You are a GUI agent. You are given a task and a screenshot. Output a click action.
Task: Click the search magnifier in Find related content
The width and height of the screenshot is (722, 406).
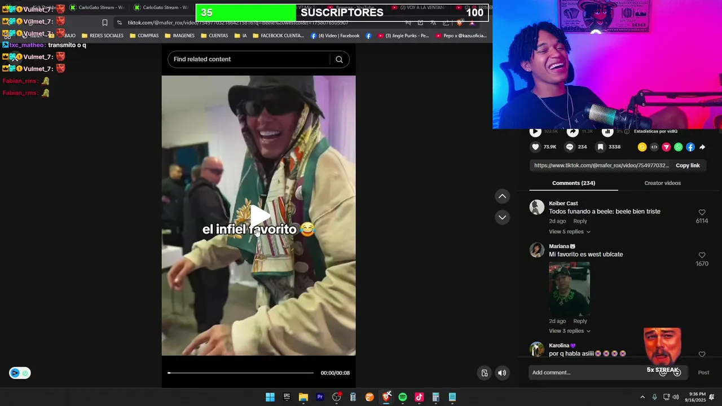click(339, 59)
